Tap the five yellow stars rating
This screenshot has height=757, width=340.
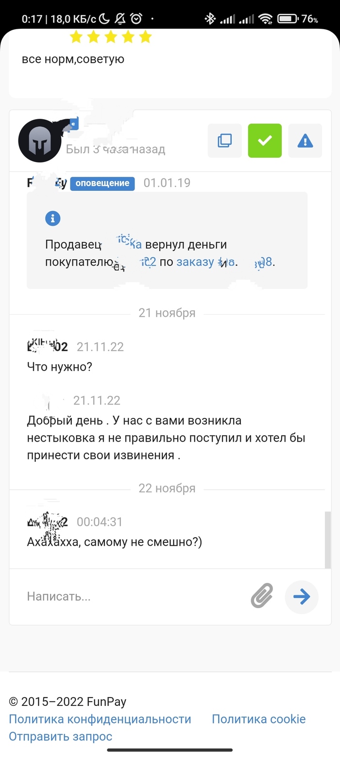pos(111,37)
